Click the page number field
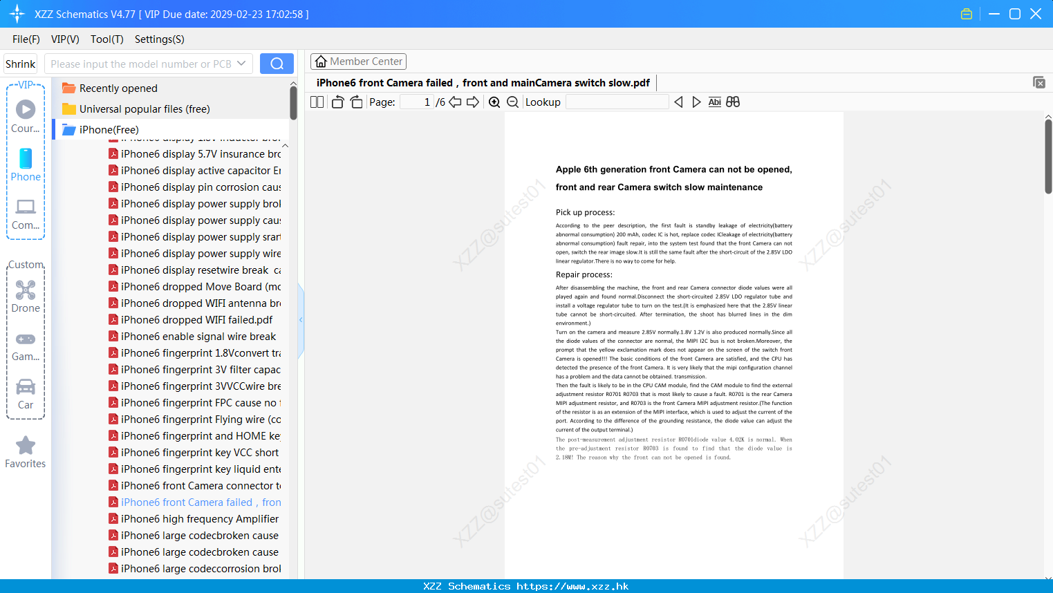The image size is (1053, 593). pyautogui.click(x=417, y=102)
